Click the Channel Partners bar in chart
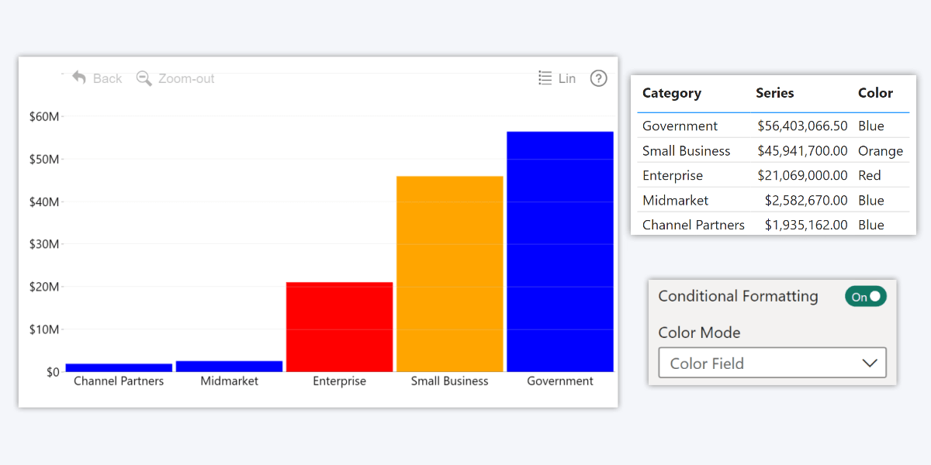 tap(119, 367)
